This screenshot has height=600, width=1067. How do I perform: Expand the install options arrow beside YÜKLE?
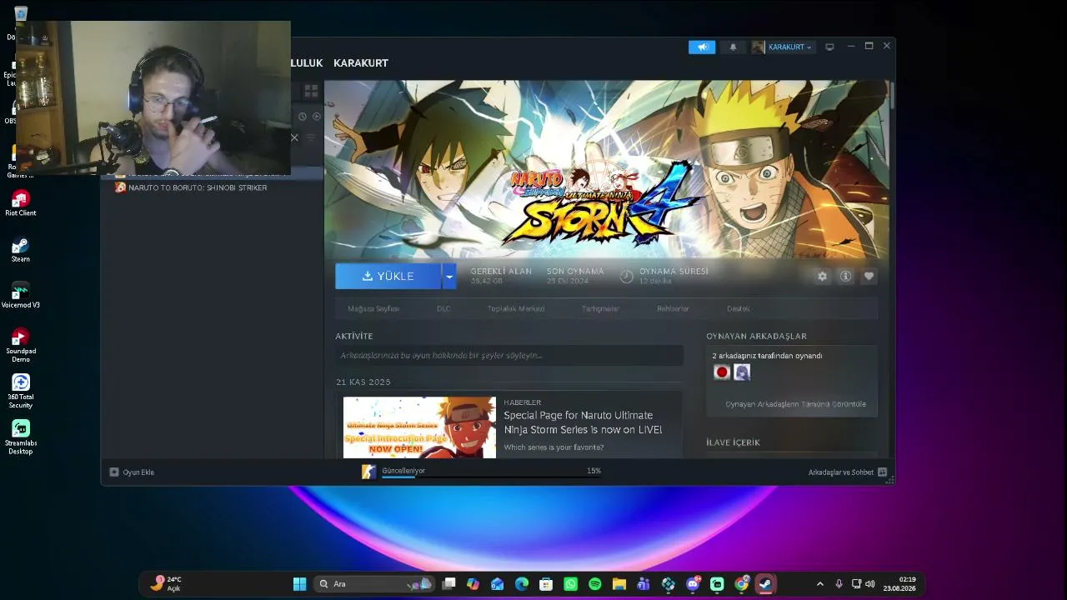point(449,276)
